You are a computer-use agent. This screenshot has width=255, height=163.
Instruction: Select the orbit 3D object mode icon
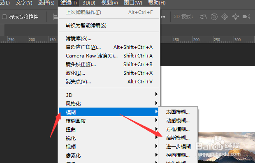204,17
